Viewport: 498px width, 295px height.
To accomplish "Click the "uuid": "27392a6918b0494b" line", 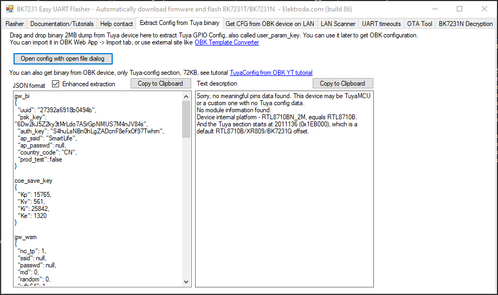I will click(x=57, y=110).
